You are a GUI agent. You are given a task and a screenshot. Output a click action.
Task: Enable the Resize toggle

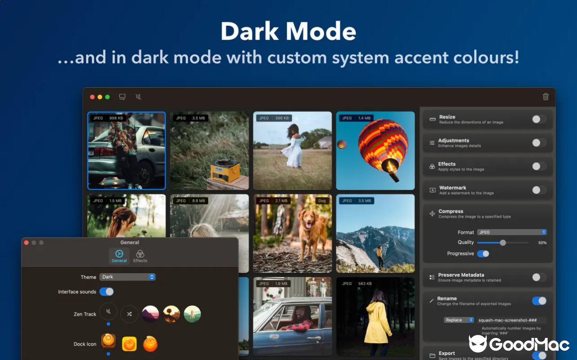click(x=539, y=119)
